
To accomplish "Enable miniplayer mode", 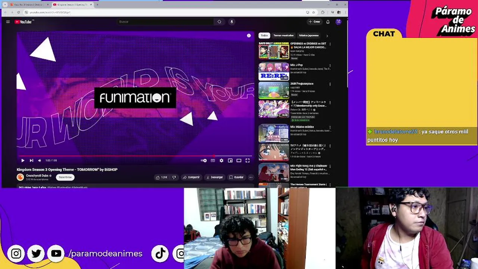I will click(230, 160).
